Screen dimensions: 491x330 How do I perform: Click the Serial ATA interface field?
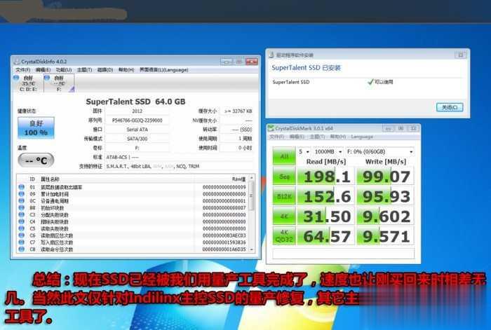pos(137,130)
